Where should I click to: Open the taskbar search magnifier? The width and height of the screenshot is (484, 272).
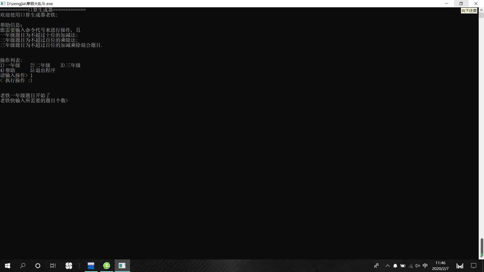click(x=23, y=266)
